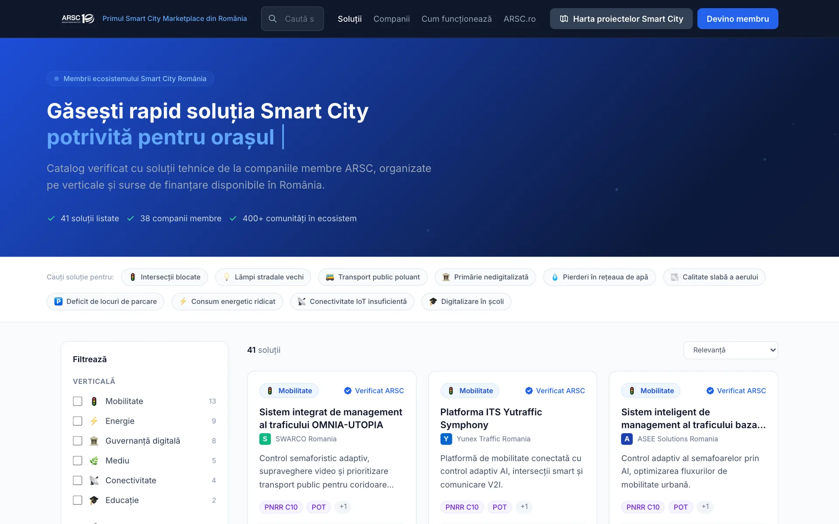
Task: Click the leaf icon beside Mediu
Action: coord(94,461)
